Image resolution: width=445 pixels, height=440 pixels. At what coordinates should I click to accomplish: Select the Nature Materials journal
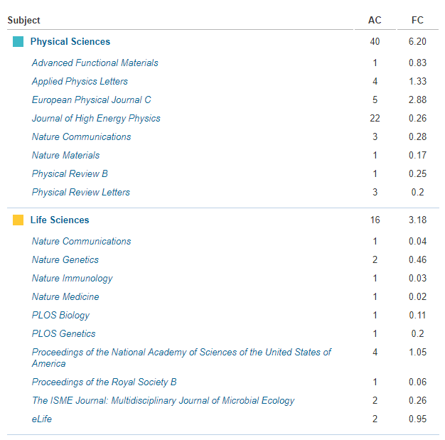pyautogui.click(x=65, y=155)
